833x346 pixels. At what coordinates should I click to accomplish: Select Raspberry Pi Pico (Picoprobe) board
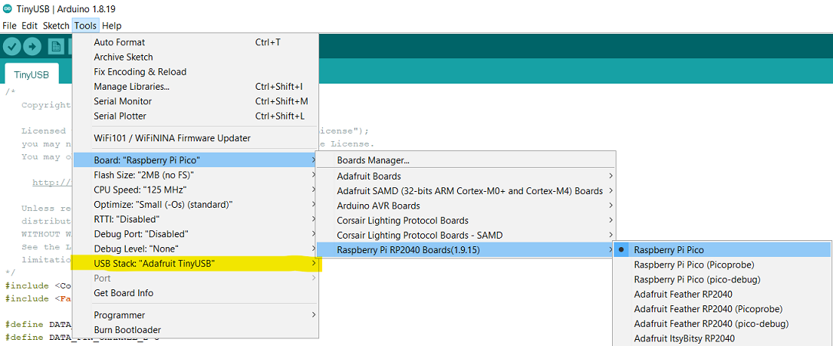(x=722, y=265)
